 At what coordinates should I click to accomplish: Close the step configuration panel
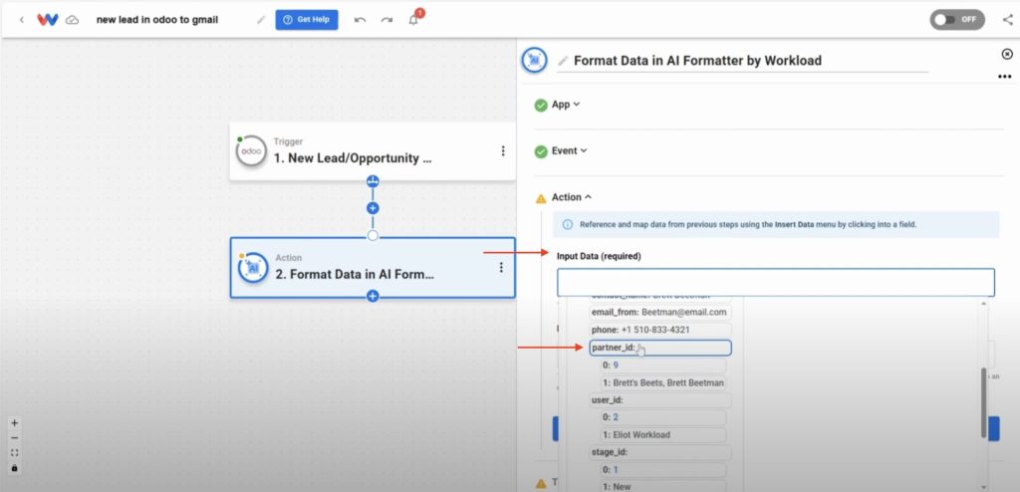(1007, 54)
